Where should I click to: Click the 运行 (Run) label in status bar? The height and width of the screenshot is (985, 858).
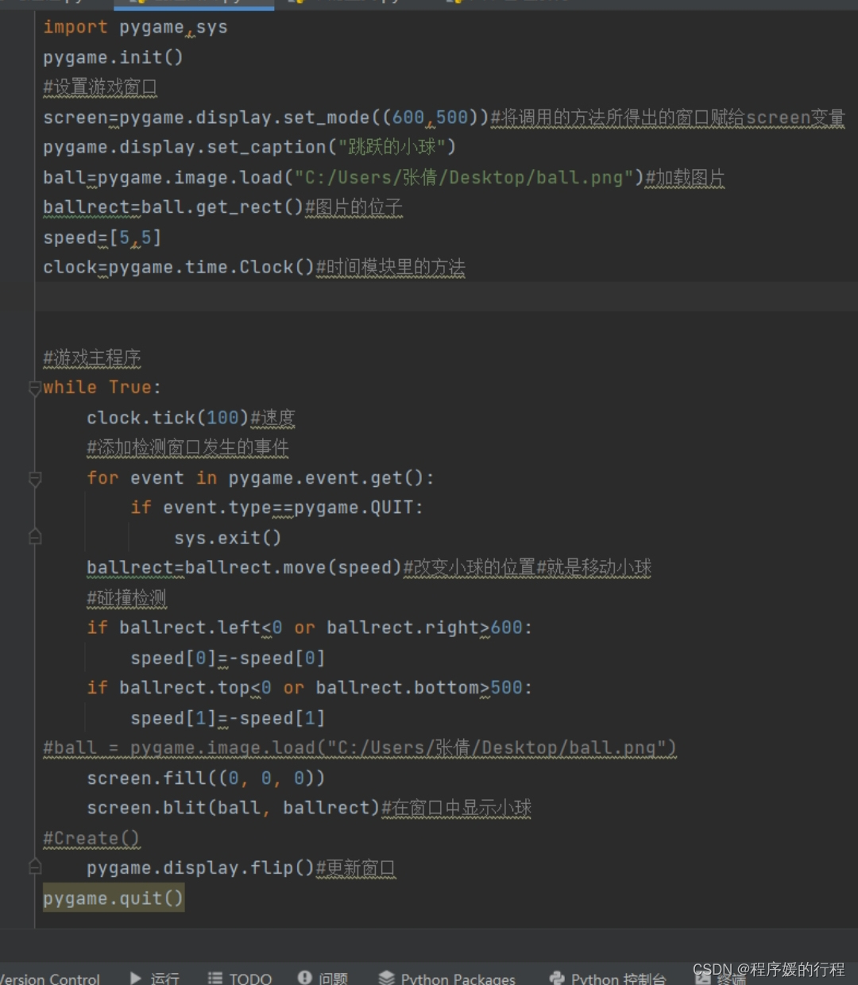click(165, 978)
